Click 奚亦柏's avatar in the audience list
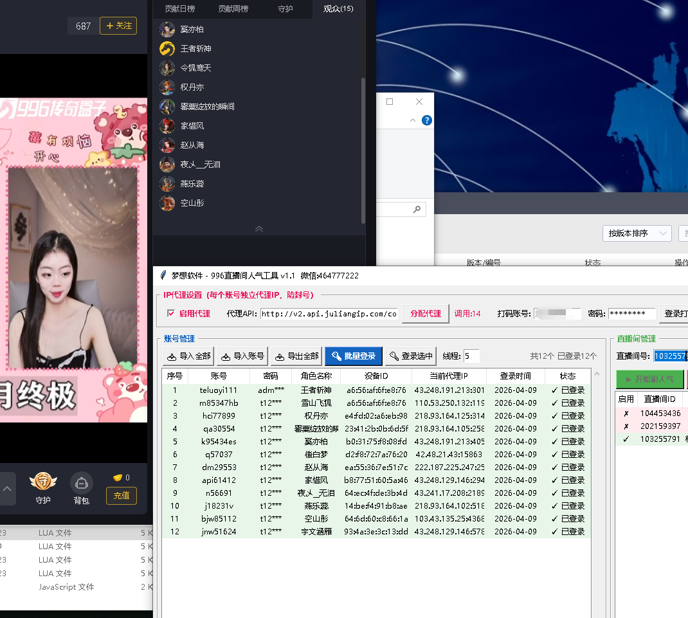This screenshot has width=688, height=618. coord(167,30)
